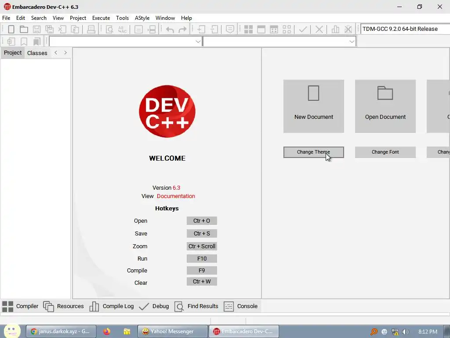Click the Close All files toolbar icon
The height and width of the screenshot is (338, 450).
pos(75,29)
